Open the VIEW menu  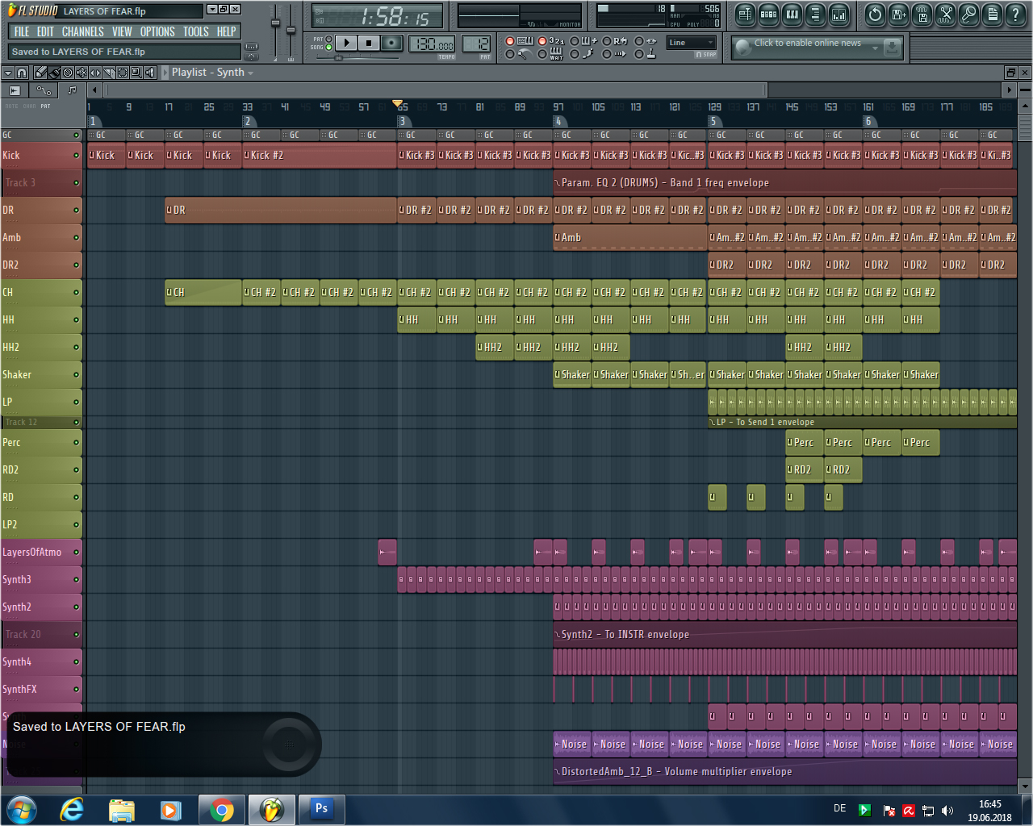(122, 31)
